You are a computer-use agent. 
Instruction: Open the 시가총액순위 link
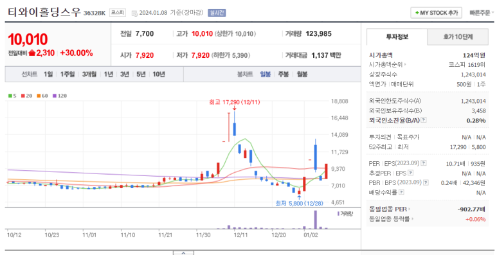pyautogui.click(x=388, y=65)
